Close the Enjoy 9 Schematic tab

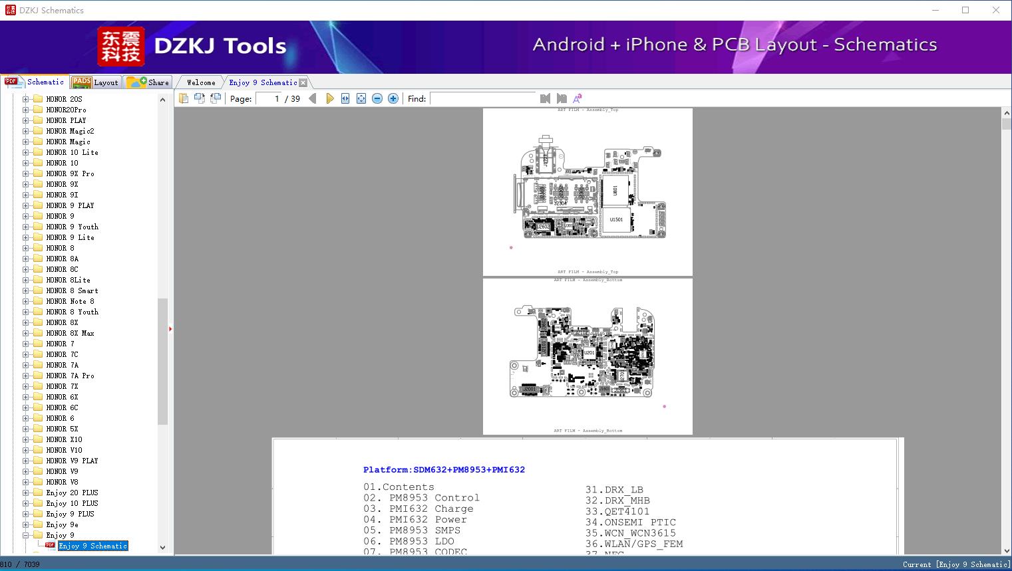[x=303, y=83]
